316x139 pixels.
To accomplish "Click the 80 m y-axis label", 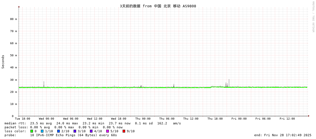I will tap(14, 19).
